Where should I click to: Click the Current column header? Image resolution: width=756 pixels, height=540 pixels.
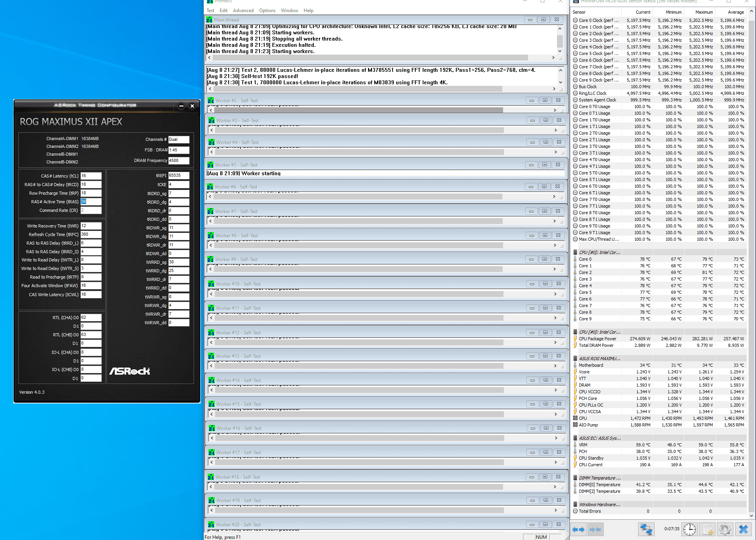(637, 12)
